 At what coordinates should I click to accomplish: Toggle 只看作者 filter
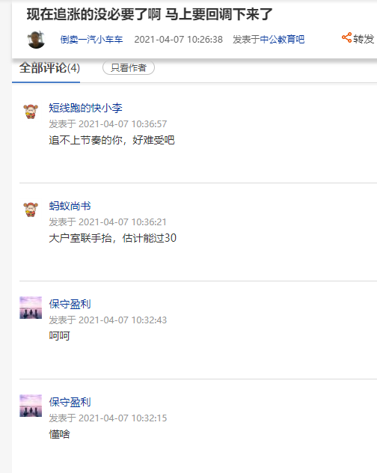(x=129, y=68)
